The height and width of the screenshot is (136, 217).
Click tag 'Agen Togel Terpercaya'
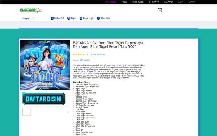point(85,93)
